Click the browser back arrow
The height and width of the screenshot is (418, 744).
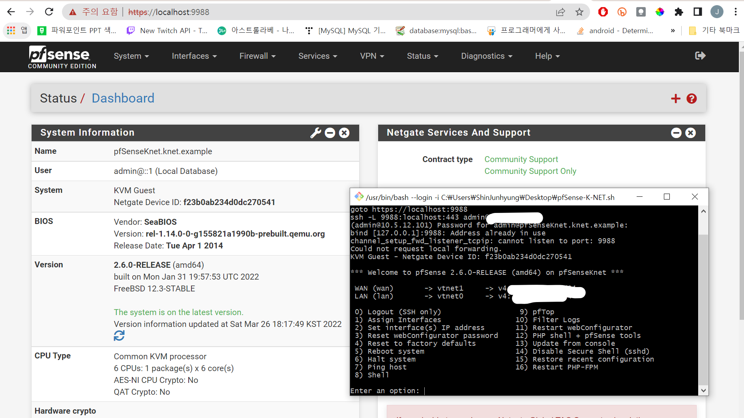pyautogui.click(x=11, y=12)
